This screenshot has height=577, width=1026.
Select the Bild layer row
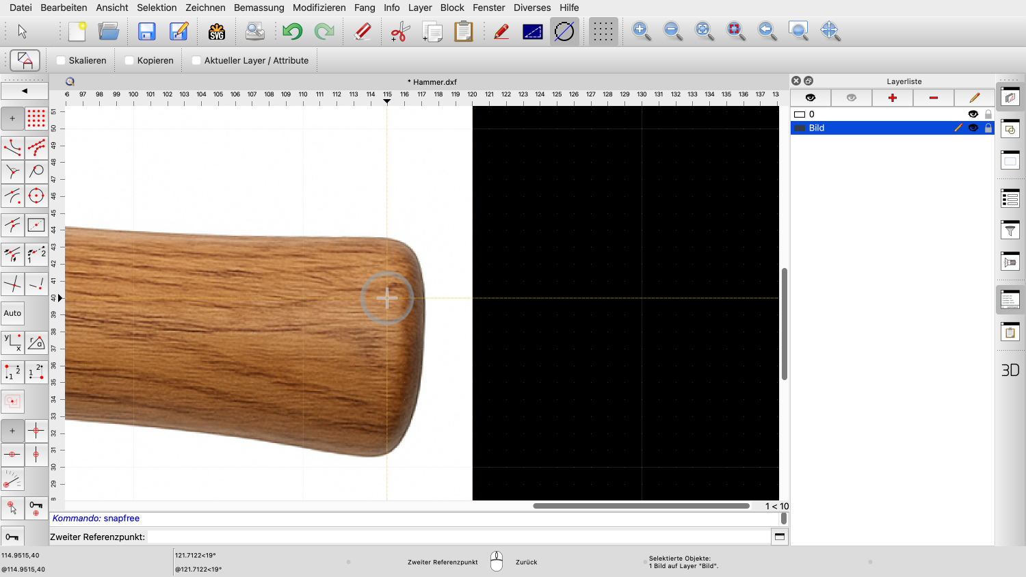[x=869, y=128]
